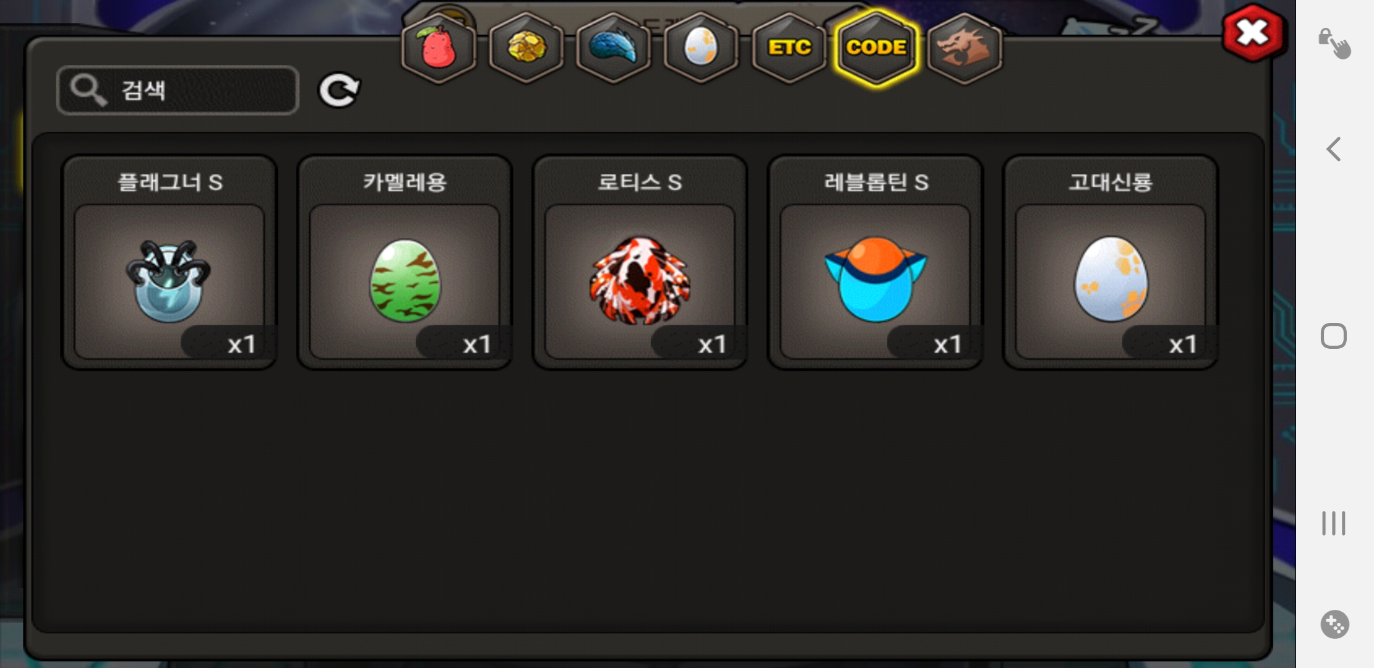Viewport: 1374px width, 668px height.
Task: Choose the green 카멜레용 egg
Action: click(405, 262)
